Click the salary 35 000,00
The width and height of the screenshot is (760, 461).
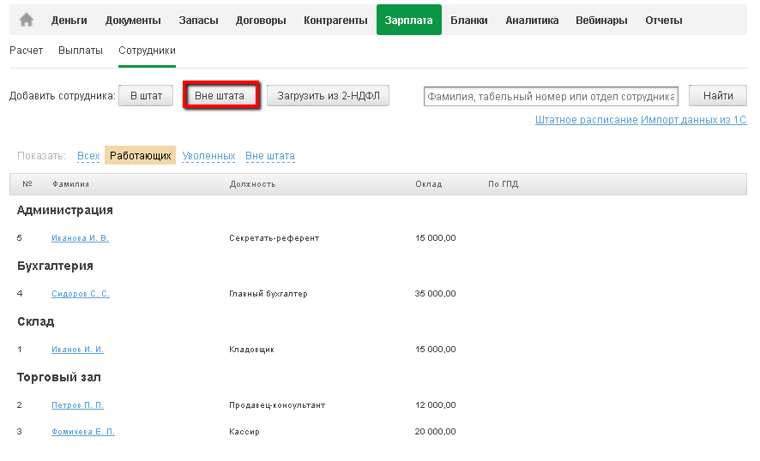[435, 293]
